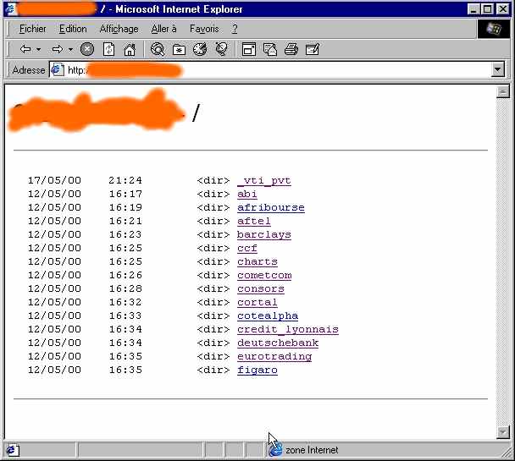Open the barclays directory link

click(x=264, y=235)
